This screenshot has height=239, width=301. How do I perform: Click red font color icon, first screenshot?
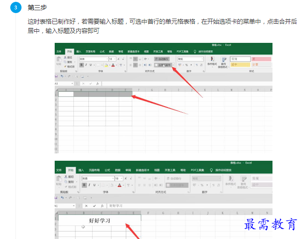click(x=113, y=65)
